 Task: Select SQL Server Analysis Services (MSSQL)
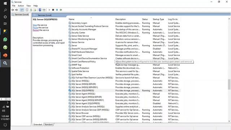(88, 107)
